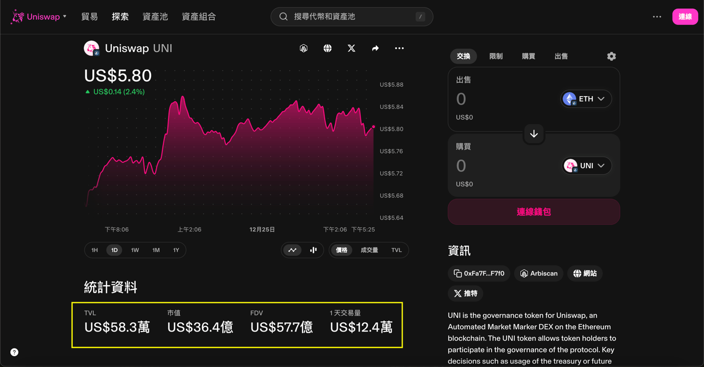Select the 1H time range
704x367 pixels.
click(95, 250)
